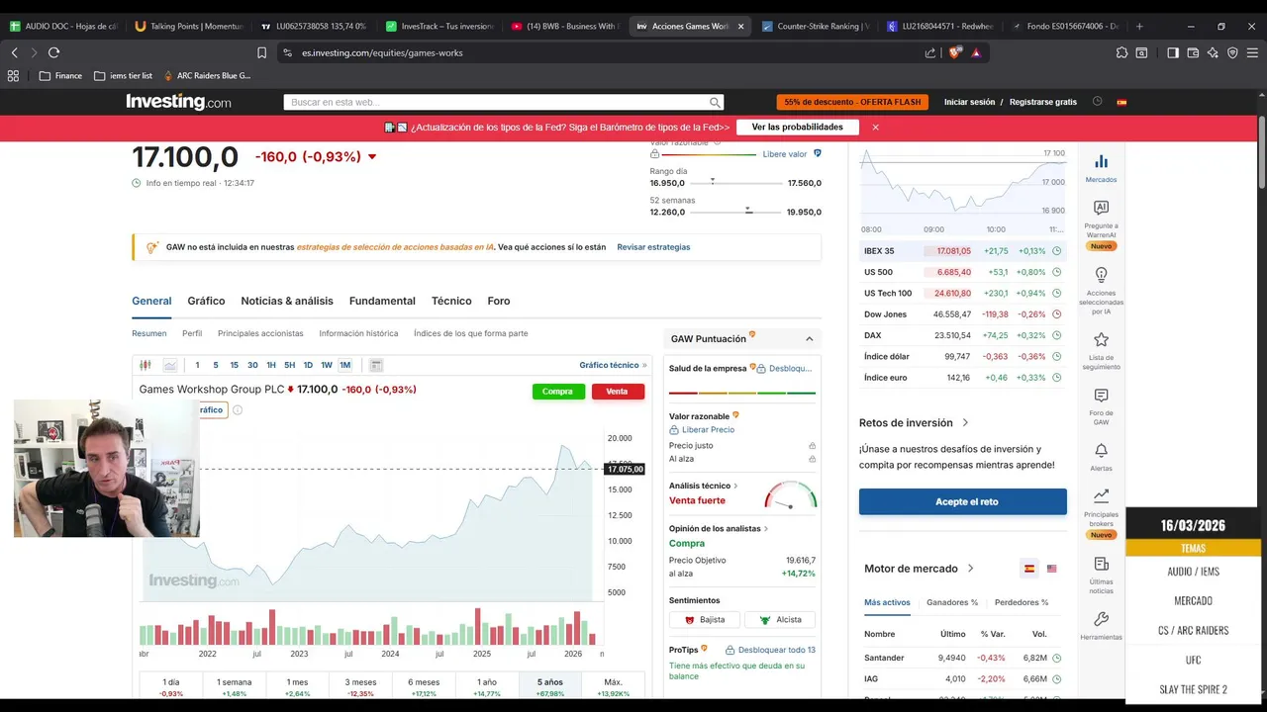1267x712 pixels.
Task: Select area chart type icon
Action: tap(170, 365)
